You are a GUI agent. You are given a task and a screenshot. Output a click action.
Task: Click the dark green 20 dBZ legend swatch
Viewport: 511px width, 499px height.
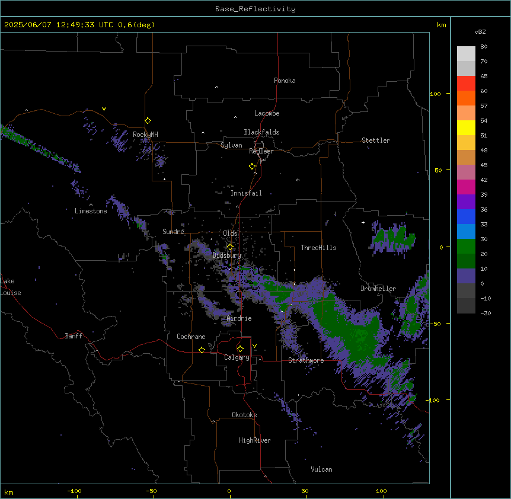click(466, 261)
